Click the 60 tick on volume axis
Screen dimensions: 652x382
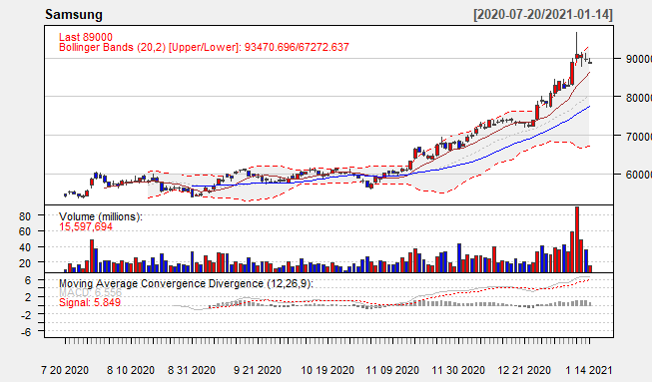(25, 231)
